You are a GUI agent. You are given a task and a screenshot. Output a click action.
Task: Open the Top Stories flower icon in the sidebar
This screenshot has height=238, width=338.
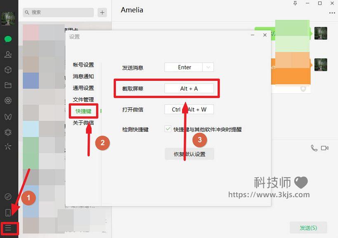pyautogui.click(x=8, y=132)
